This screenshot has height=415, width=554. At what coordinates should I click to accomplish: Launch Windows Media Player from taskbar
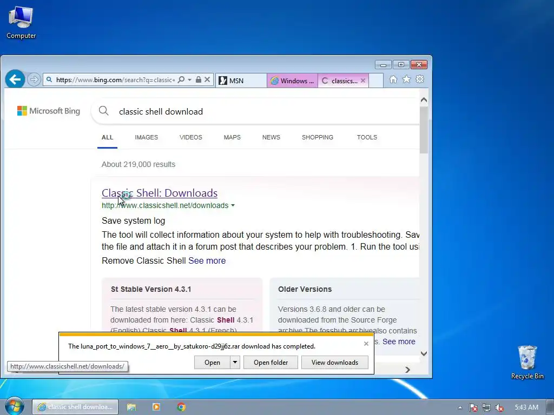[156, 407]
